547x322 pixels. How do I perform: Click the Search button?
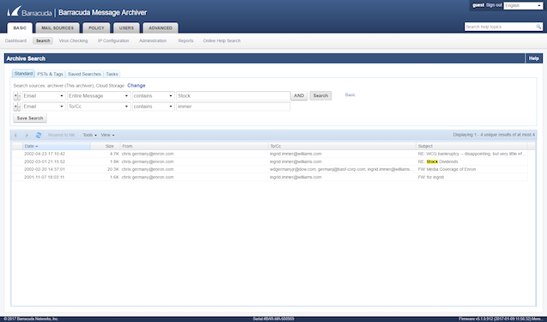point(320,95)
